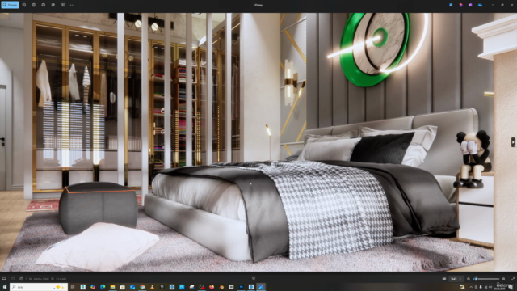Show file info with the info icon
517x291 pixels.
point(22,279)
